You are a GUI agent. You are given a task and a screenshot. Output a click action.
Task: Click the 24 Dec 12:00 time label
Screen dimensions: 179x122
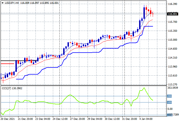[60, 119]
